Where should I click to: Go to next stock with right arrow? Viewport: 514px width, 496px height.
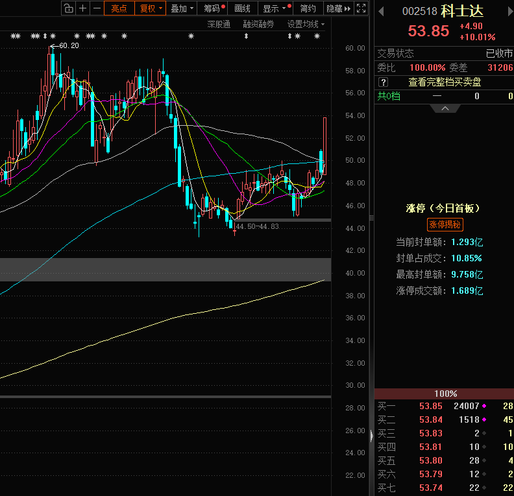pos(510,12)
